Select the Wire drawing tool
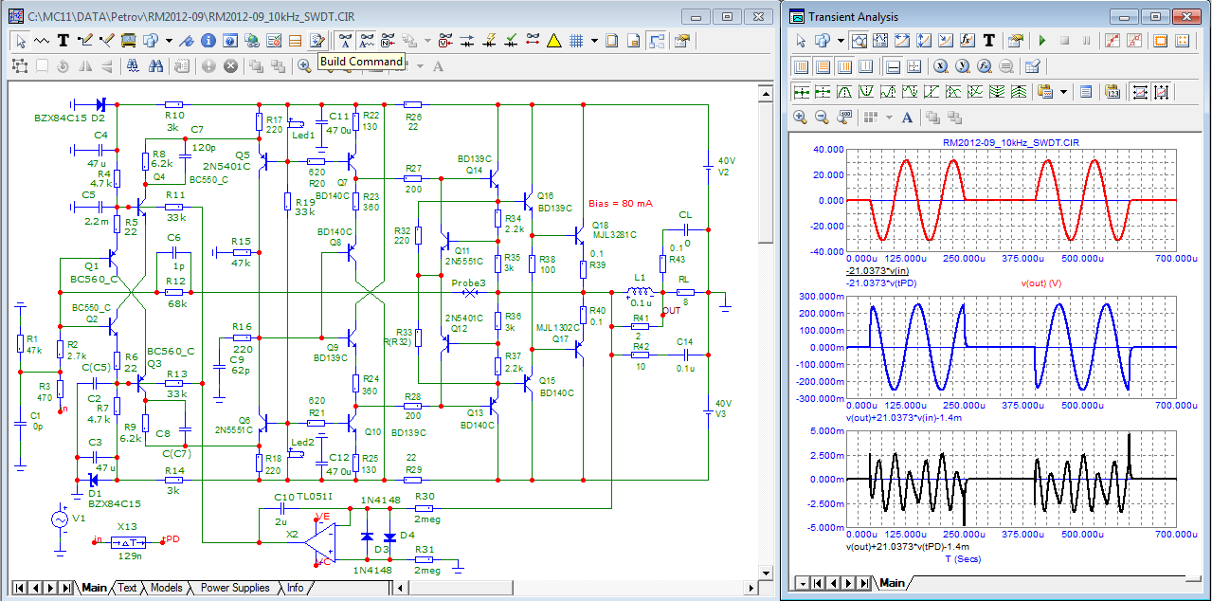Screen dimensions: 1212x601 (x=85, y=41)
